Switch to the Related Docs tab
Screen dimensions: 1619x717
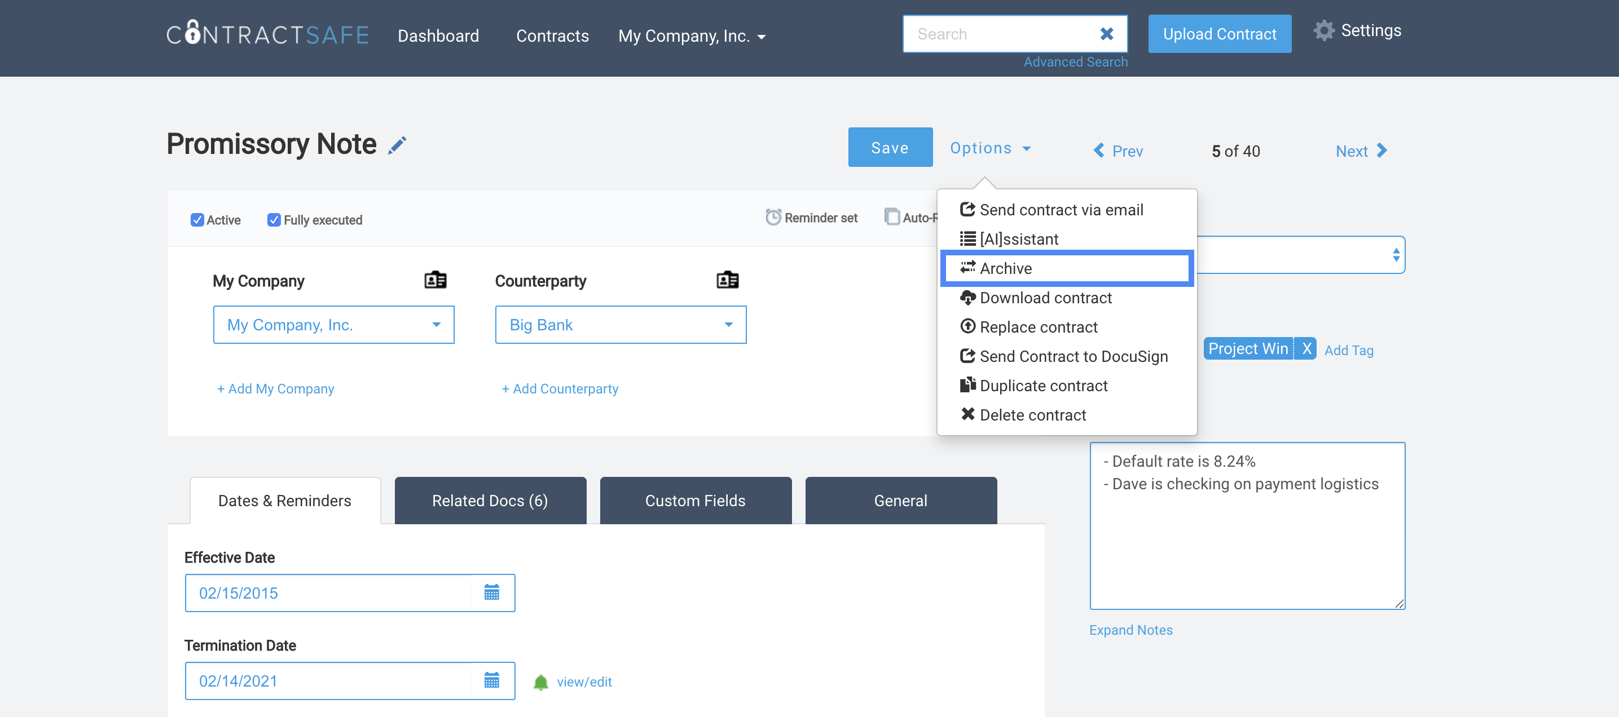coord(490,501)
